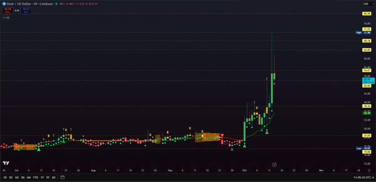Select the 1M time range
Image resolution: width=376 pixels, height=182 pixels.
[17, 177]
